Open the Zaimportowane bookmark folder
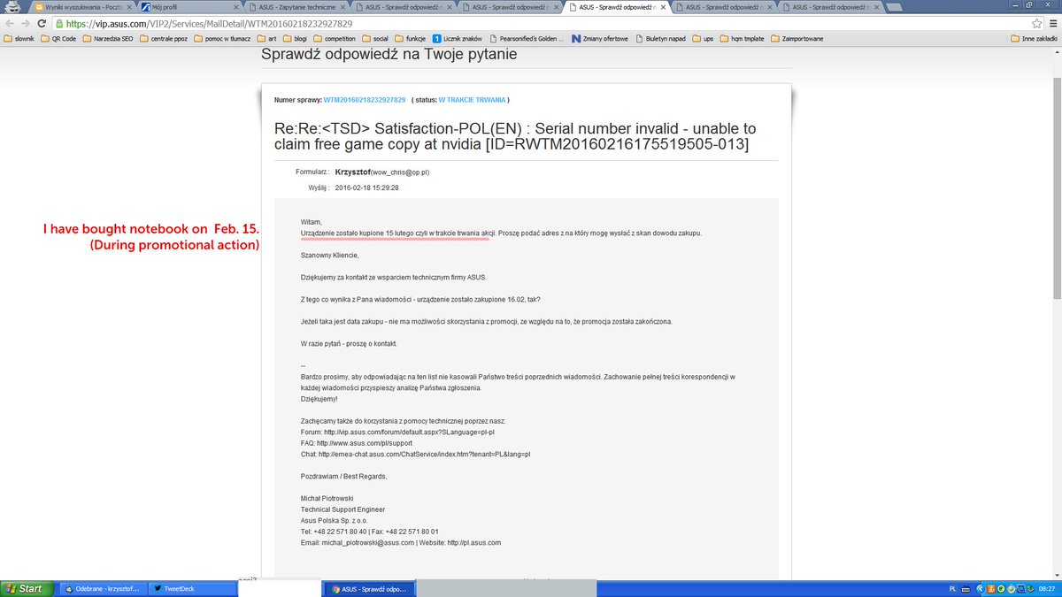The image size is (1062, 597). point(798,39)
